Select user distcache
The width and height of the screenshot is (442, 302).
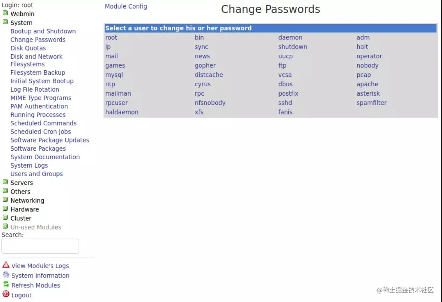tap(209, 75)
